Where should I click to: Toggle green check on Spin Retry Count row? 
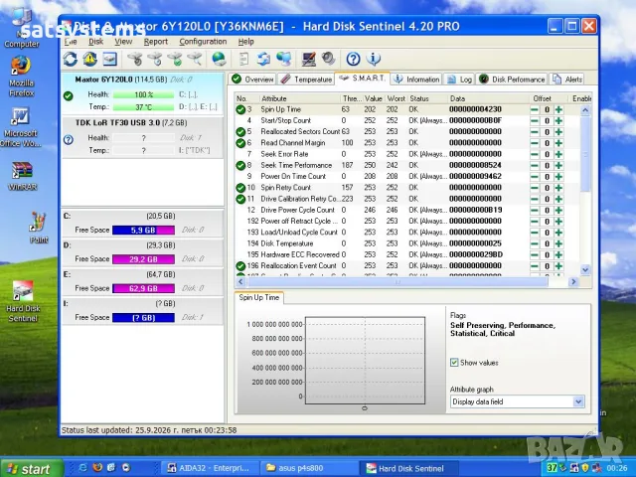point(240,188)
